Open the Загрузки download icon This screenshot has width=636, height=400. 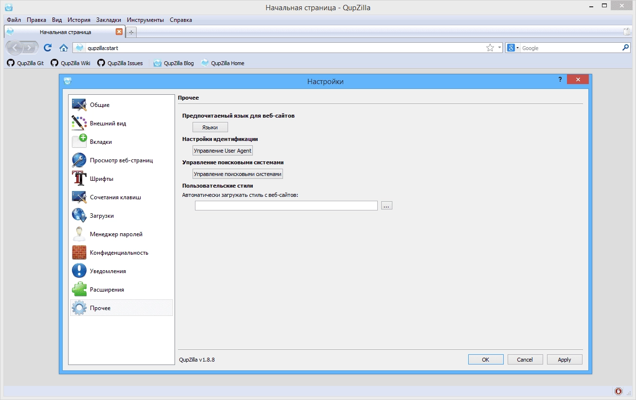pos(79,216)
